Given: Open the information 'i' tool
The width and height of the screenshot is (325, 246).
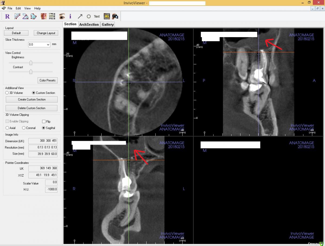Looking at the screenshot, I should click(70, 17).
